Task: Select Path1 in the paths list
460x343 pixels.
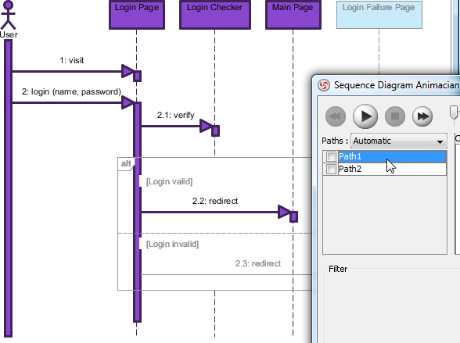Action: [392, 156]
